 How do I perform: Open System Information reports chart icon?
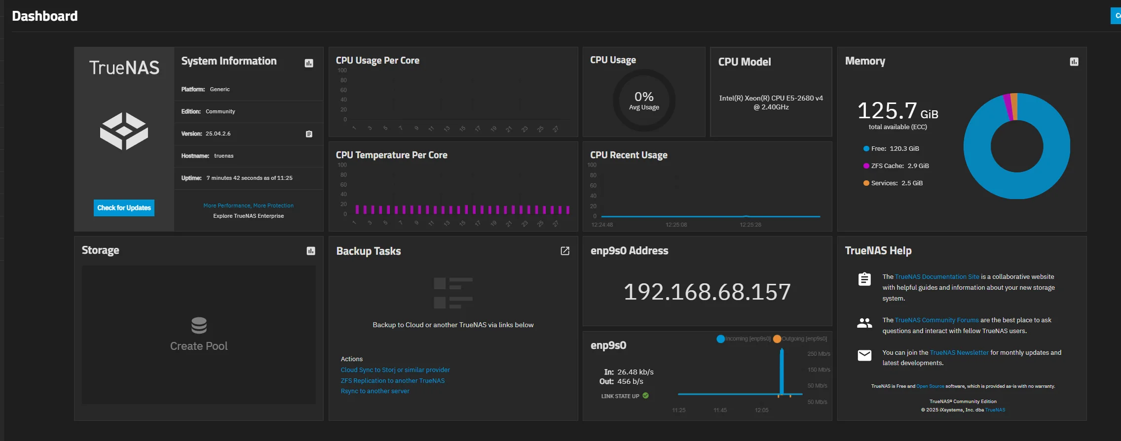(x=309, y=63)
